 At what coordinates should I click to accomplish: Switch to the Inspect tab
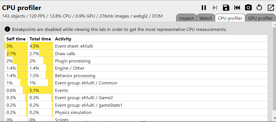coord(187,18)
